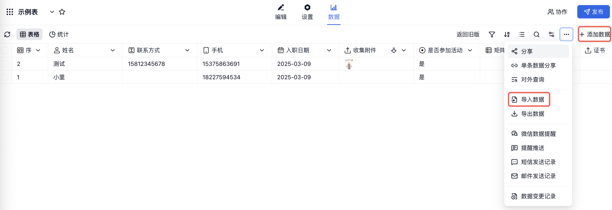This screenshot has width=612, height=210.
Task: Select 邮件发送记录 in the menu
Action: coord(538,176)
